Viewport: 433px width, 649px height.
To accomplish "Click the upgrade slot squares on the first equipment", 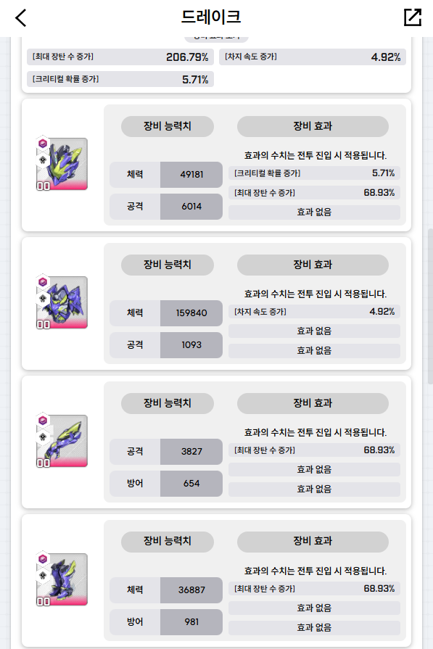I will pos(44,186).
